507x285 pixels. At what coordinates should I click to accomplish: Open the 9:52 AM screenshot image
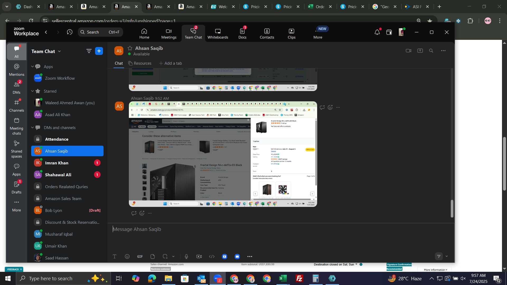coord(223,154)
